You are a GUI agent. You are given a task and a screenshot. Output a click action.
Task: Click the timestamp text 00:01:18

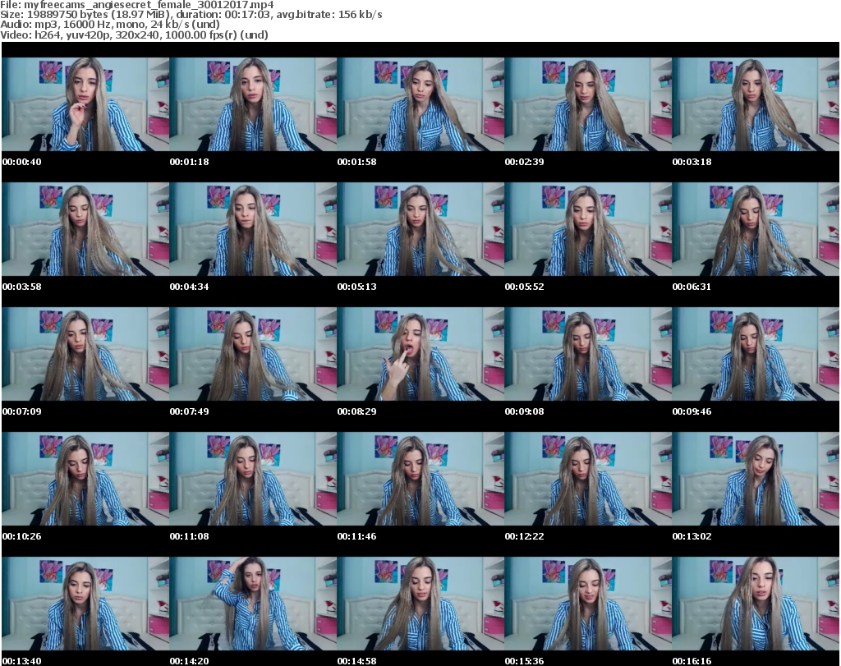(190, 162)
